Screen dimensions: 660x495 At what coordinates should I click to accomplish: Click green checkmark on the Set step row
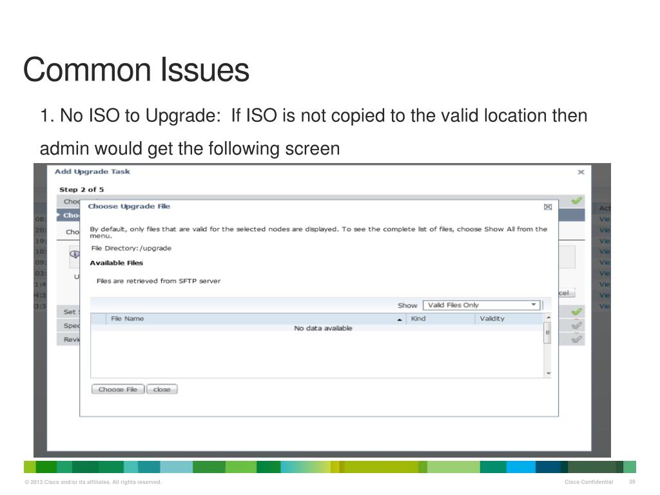[576, 312]
